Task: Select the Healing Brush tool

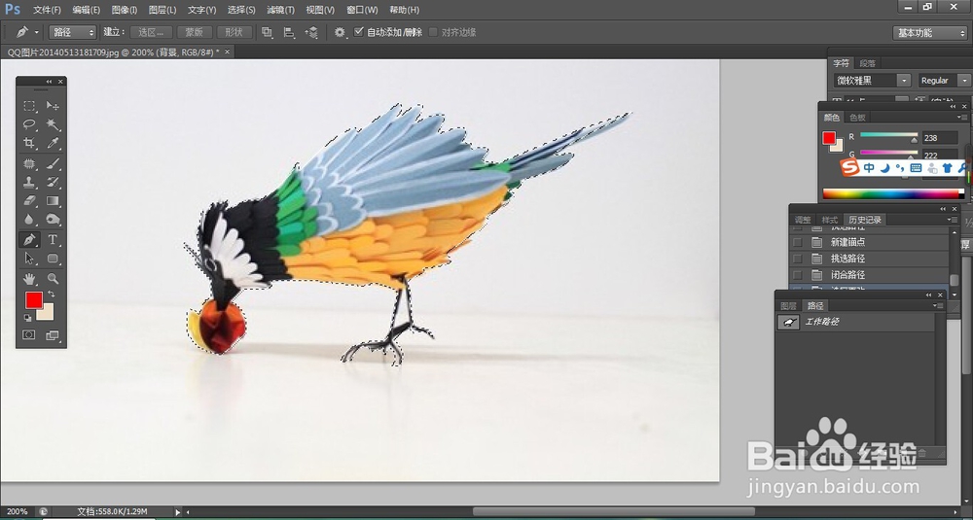Action: tap(29, 163)
